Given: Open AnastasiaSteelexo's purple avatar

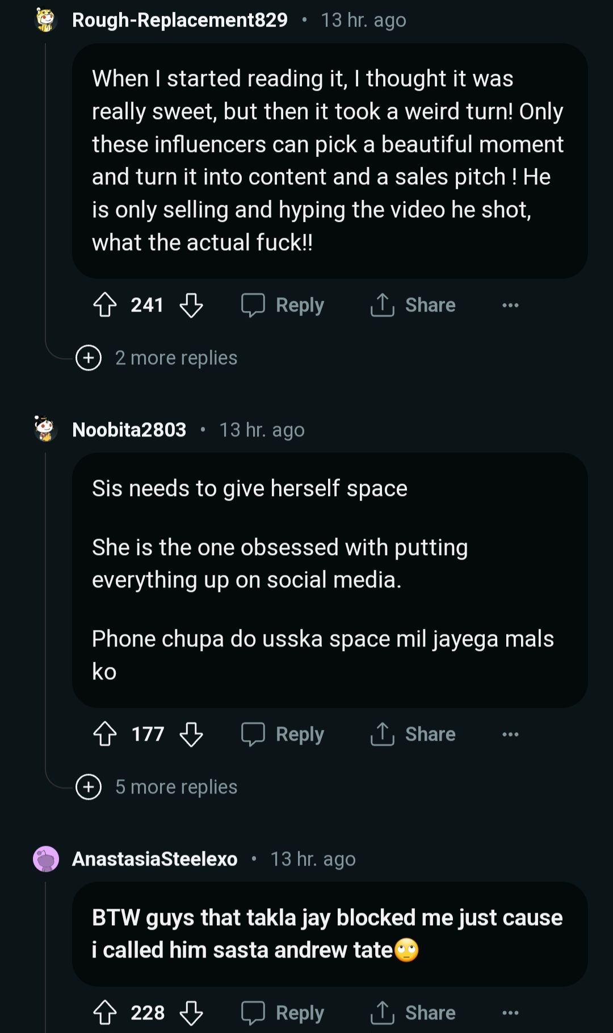Looking at the screenshot, I should (x=46, y=859).
